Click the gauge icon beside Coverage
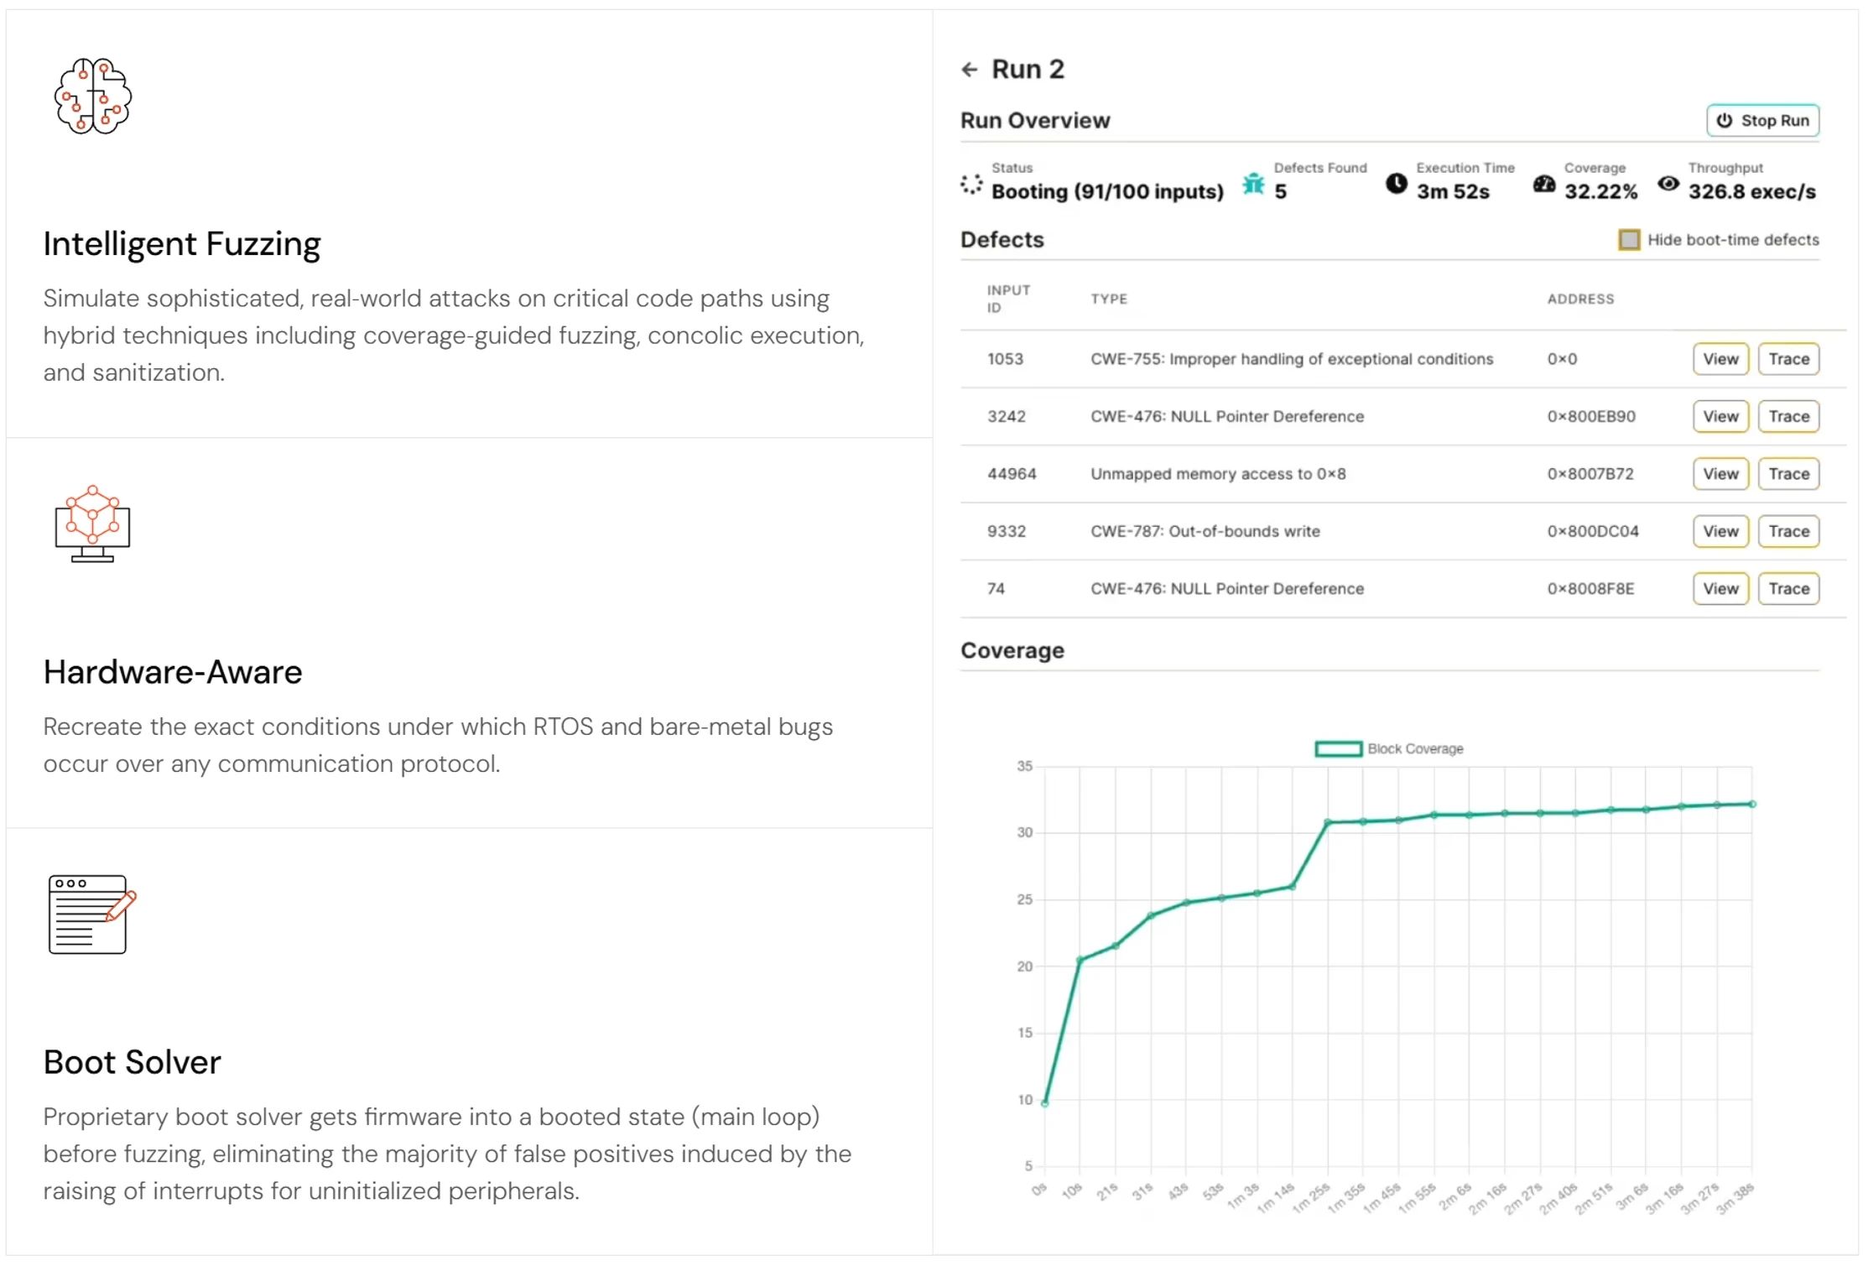The image size is (1868, 1266). click(x=1544, y=184)
